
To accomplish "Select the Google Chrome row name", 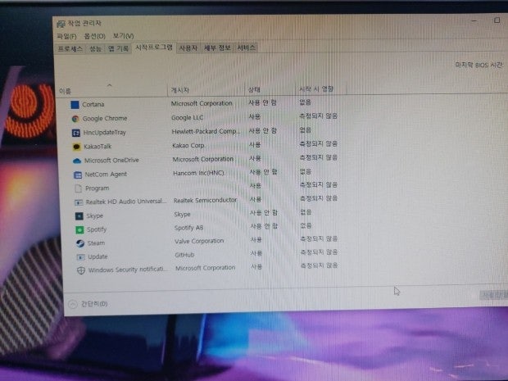I will 105,119.
